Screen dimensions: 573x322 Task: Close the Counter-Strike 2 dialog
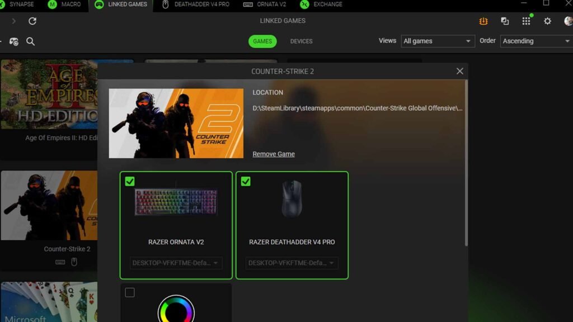(460, 71)
